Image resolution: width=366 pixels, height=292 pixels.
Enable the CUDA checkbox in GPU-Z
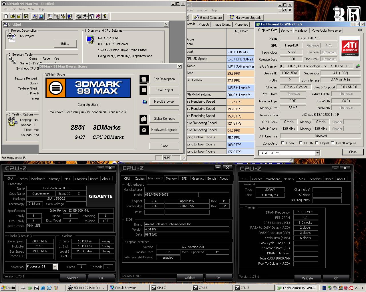click(301, 143)
